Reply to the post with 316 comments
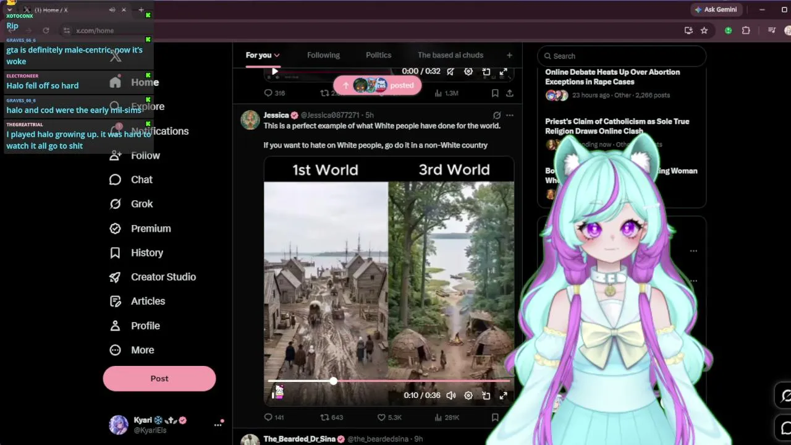Viewport: 791px width, 445px height. tap(274, 93)
